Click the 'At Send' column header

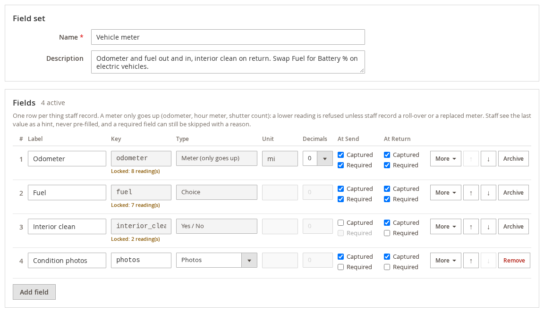348,139
